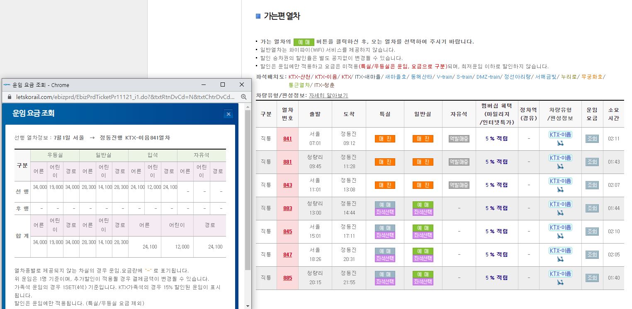Viewport: 632px width, 309px height.
Task: Click the popup scrollbar up arrow
Action: pos(248,107)
